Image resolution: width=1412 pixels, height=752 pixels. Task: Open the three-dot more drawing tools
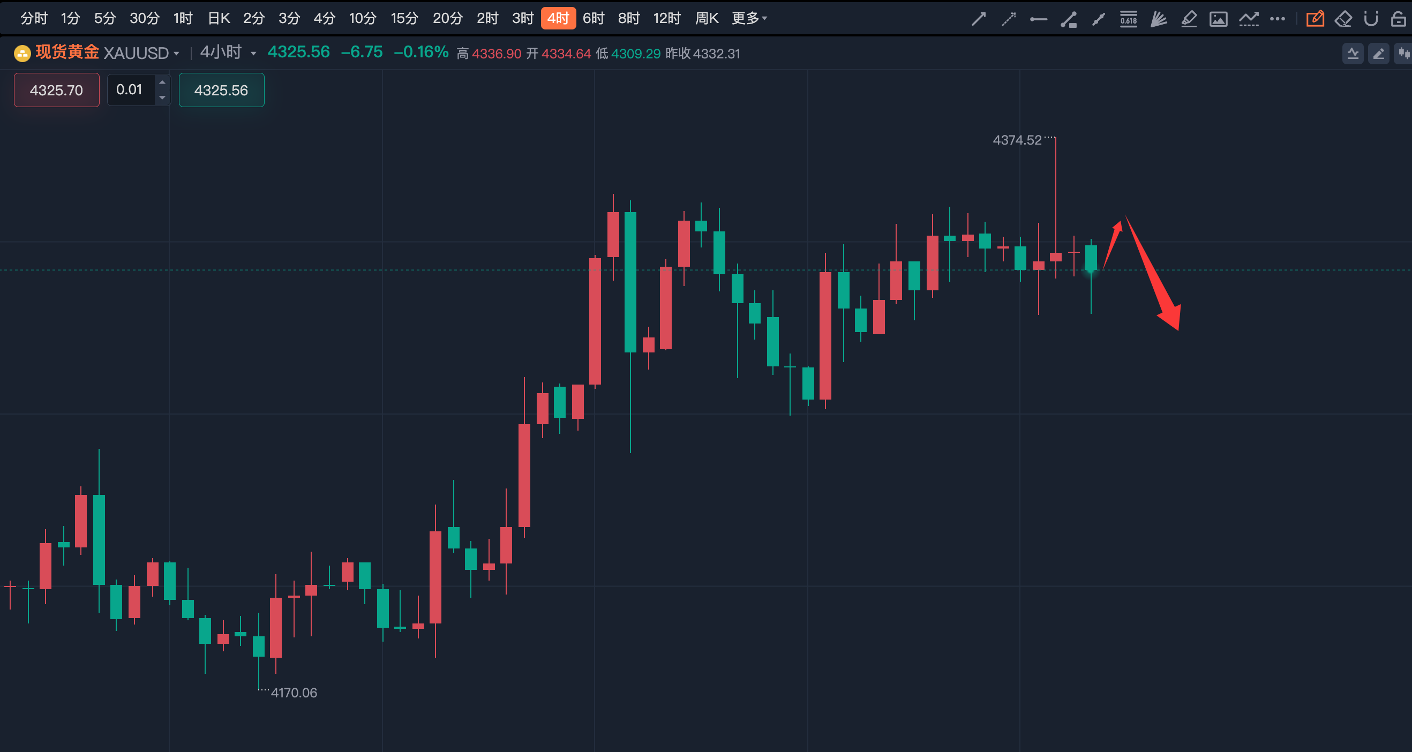1277,19
